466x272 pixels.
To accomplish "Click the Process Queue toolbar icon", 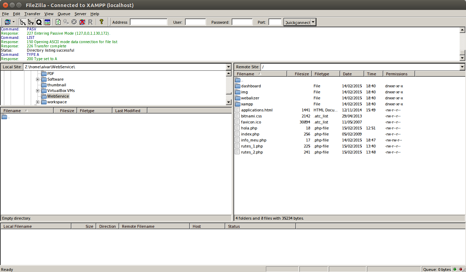I will coord(66,22).
